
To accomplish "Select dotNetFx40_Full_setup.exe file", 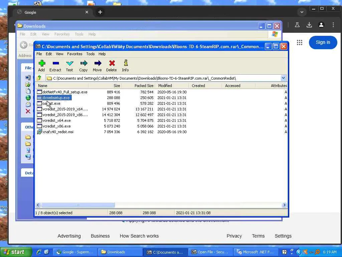I will pyautogui.click(x=65, y=92).
